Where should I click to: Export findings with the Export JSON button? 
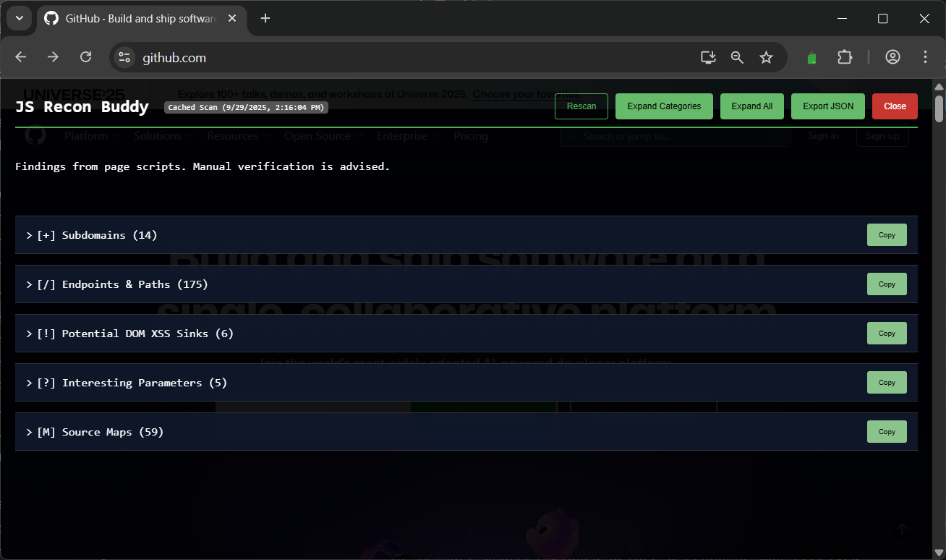pyautogui.click(x=827, y=106)
